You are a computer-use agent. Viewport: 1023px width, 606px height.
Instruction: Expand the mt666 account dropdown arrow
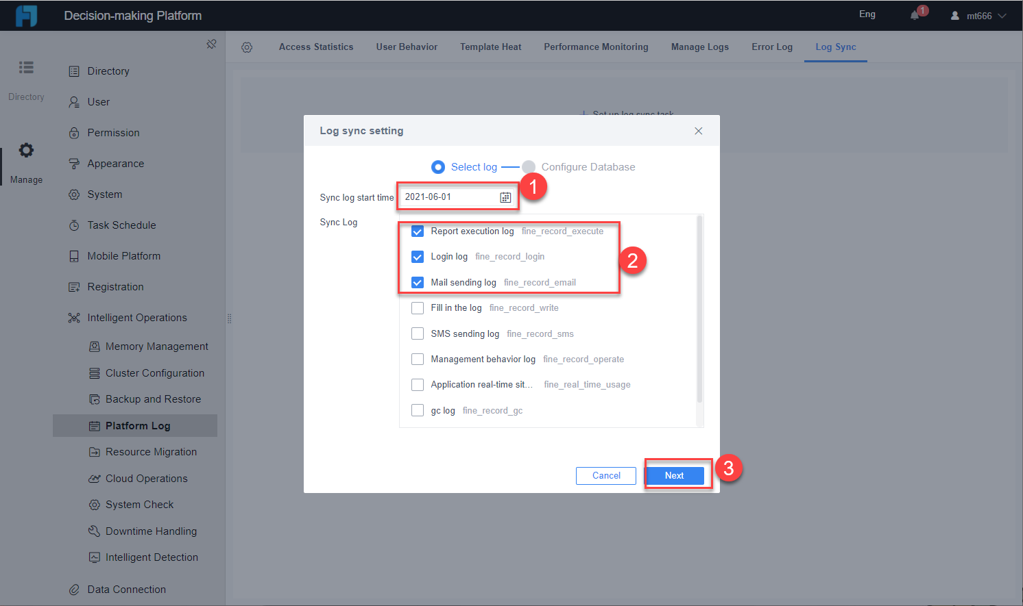point(1002,16)
